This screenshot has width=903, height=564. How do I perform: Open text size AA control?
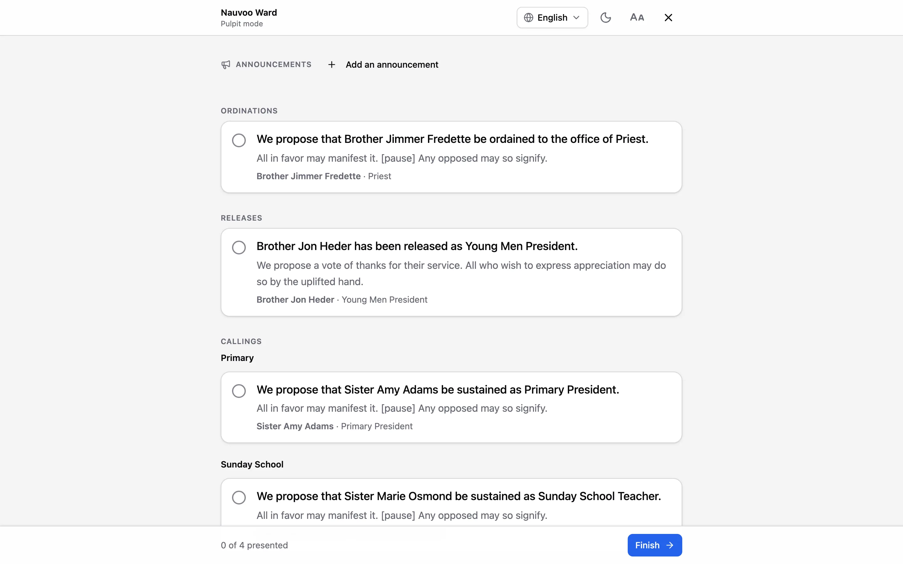(637, 18)
